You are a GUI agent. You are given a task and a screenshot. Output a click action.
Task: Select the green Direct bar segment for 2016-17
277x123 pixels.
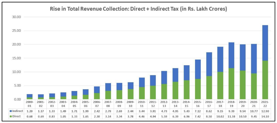click(x=209, y=87)
